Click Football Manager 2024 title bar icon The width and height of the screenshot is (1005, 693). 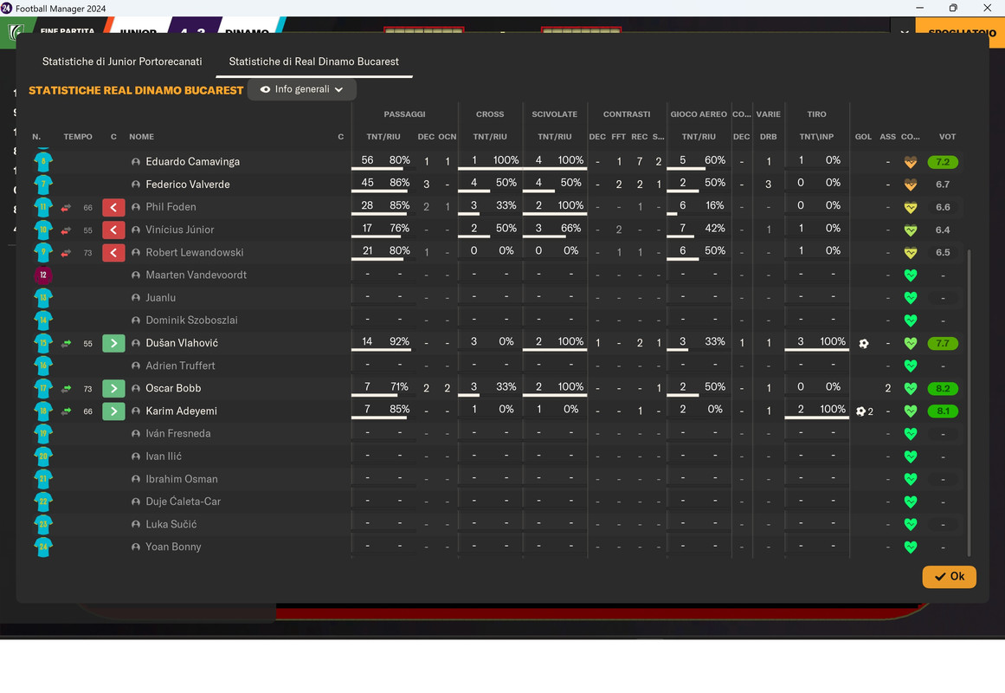[x=6, y=8]
